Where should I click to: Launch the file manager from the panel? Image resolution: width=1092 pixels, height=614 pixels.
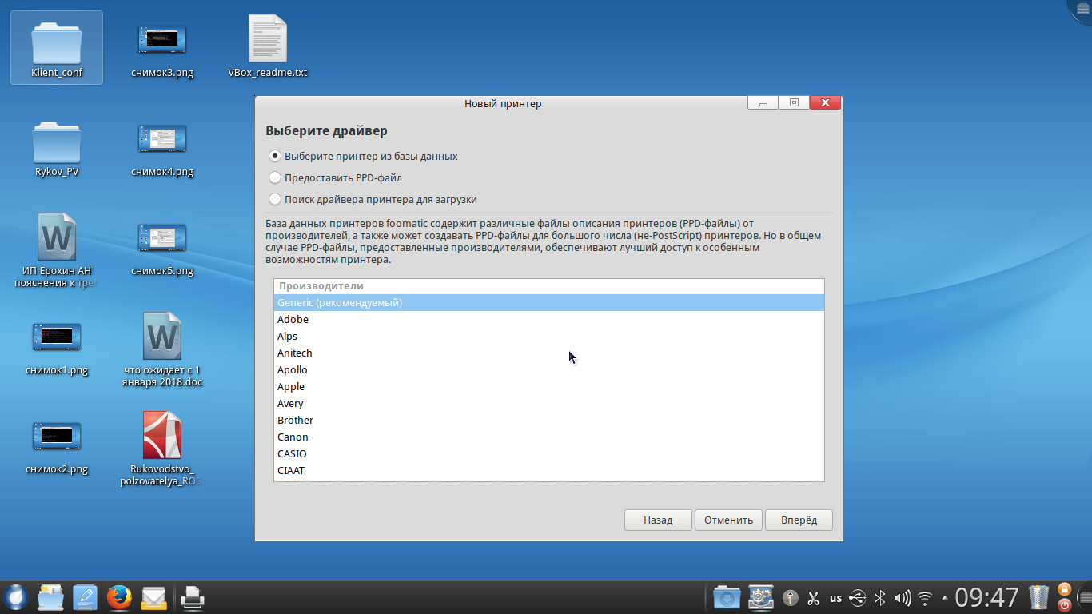point(50,597)
